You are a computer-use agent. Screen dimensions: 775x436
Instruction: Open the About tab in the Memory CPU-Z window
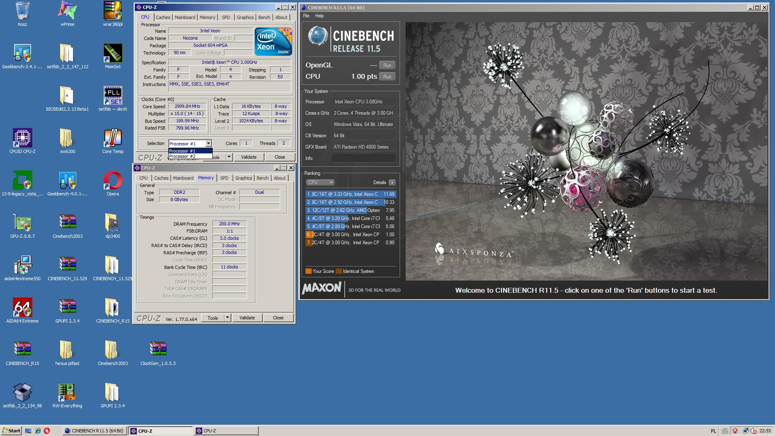280,178
